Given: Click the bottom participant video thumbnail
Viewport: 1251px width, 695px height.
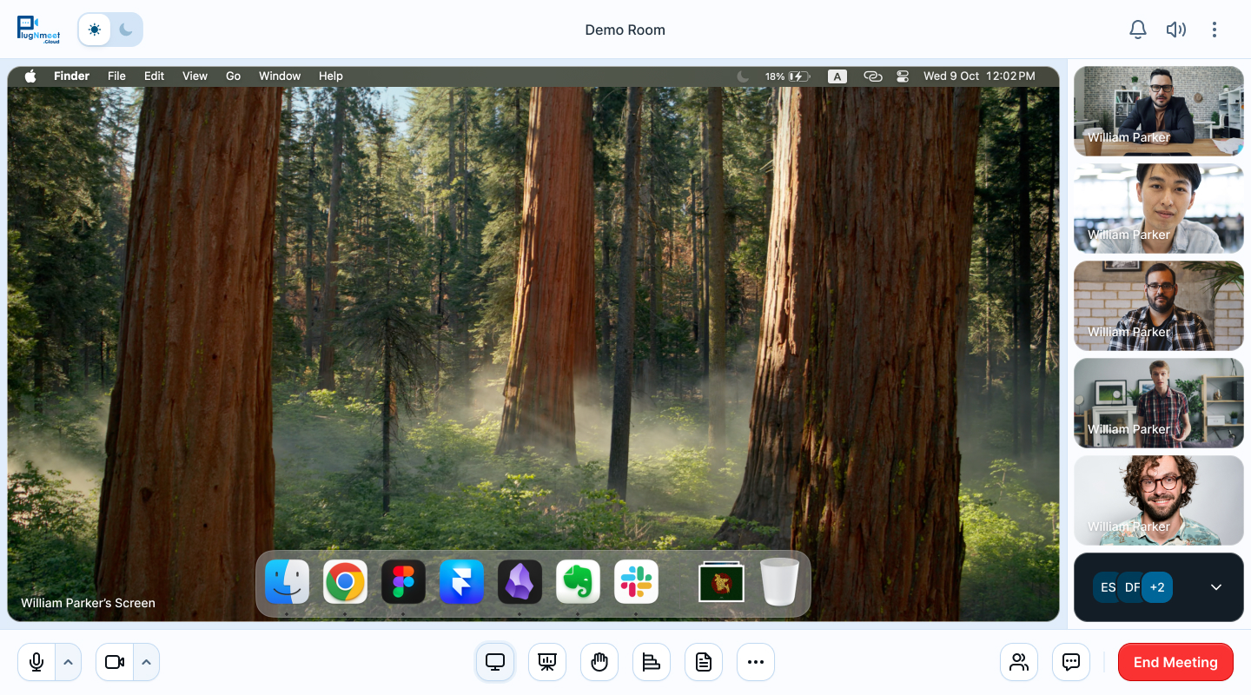Looking at the screenshot, I should 1158,500.
